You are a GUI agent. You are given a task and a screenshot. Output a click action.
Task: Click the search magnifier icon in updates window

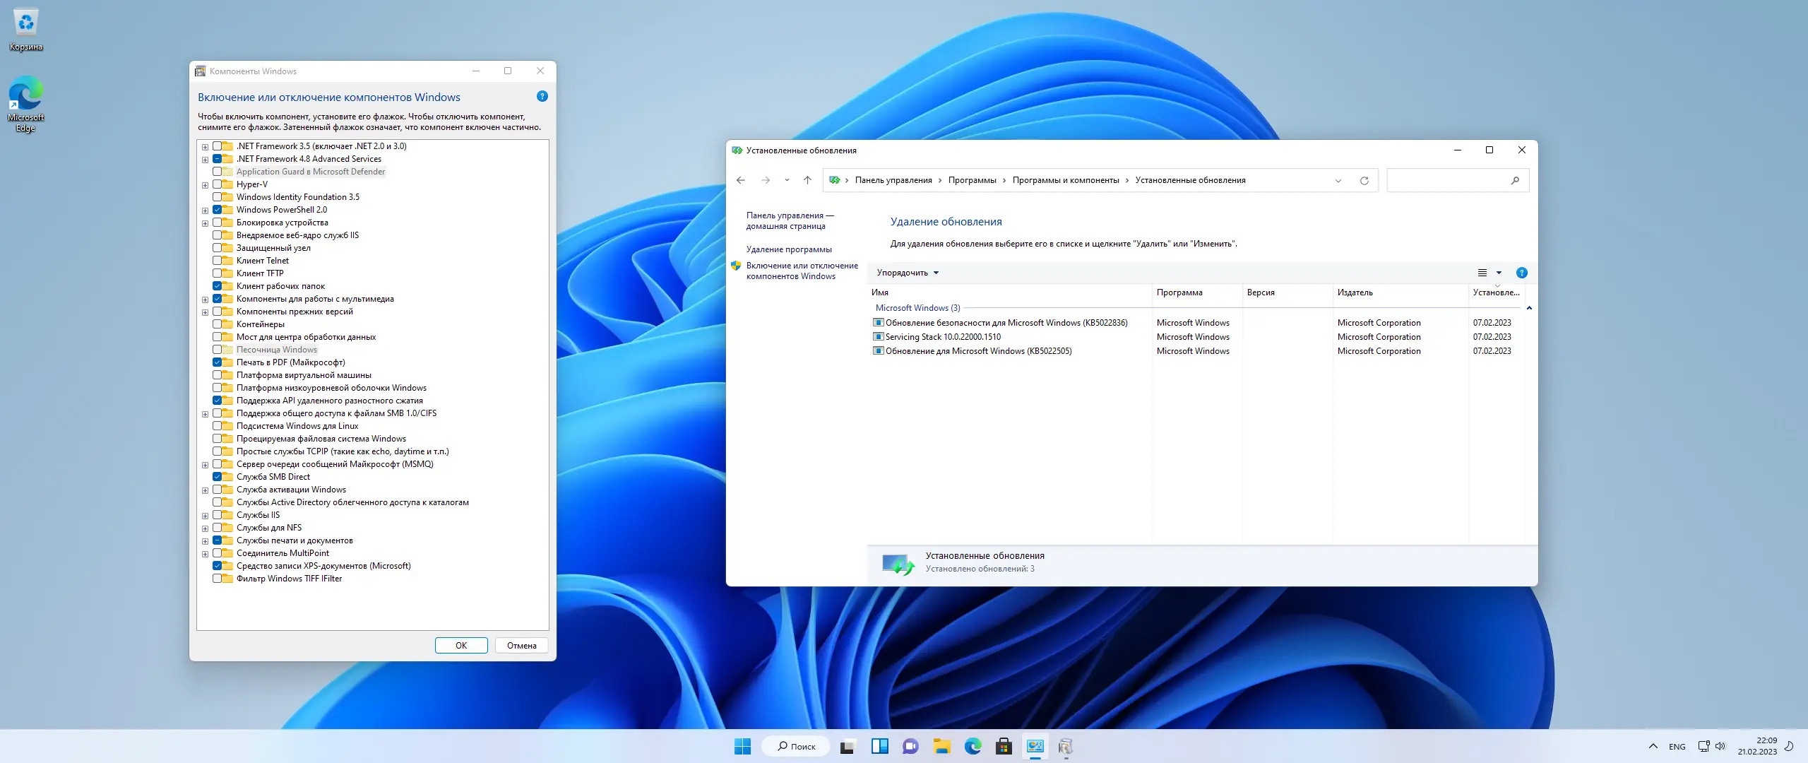(1514, 181)
